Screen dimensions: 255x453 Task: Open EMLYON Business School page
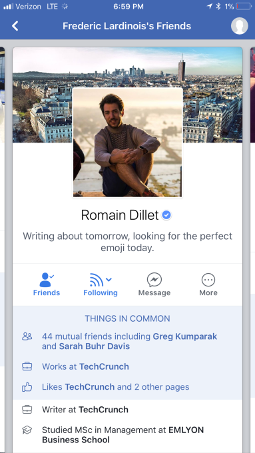(123, 435)
